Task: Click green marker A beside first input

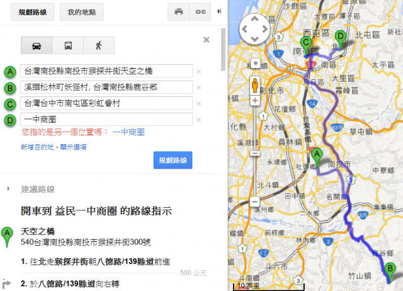Action: tap(10, 72)
